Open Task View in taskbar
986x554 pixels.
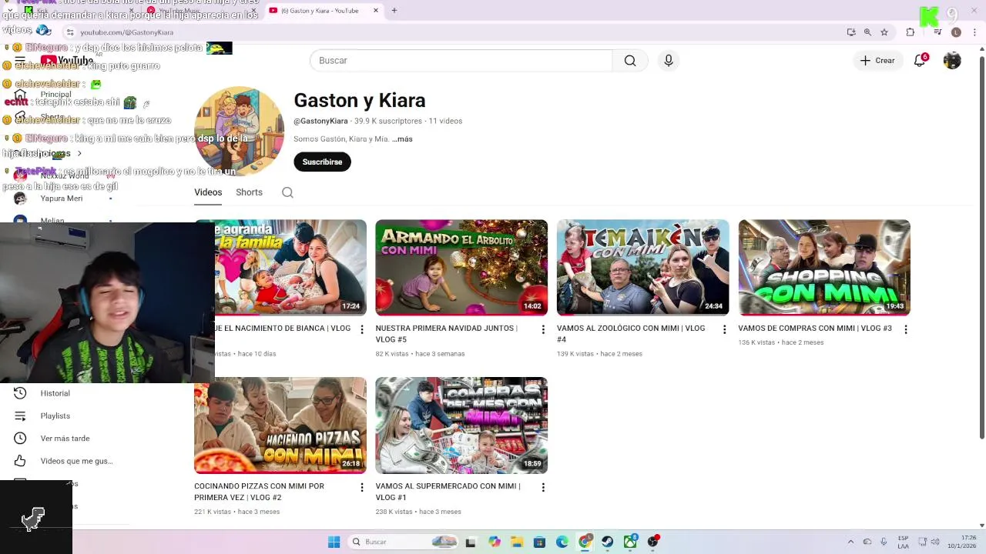pyautogui.click(x=471, y=542)
